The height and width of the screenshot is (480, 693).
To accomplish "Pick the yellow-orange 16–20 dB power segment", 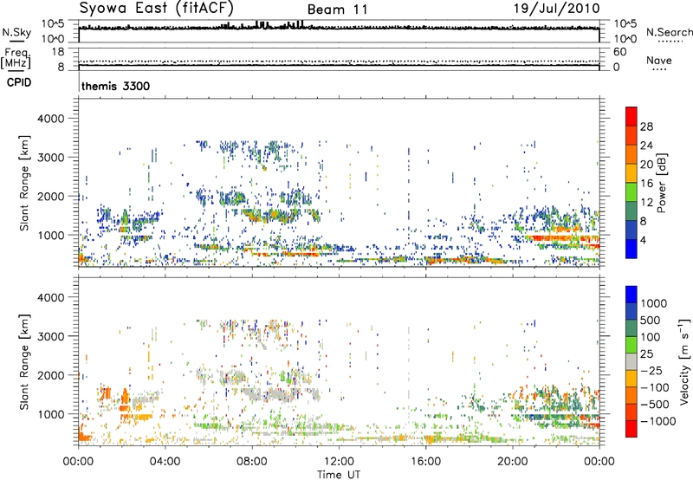I will 631,172.
